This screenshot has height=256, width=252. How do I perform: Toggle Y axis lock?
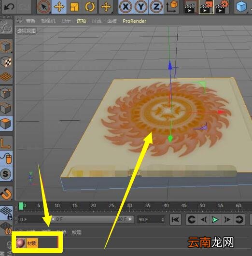[x=140, y=7]
